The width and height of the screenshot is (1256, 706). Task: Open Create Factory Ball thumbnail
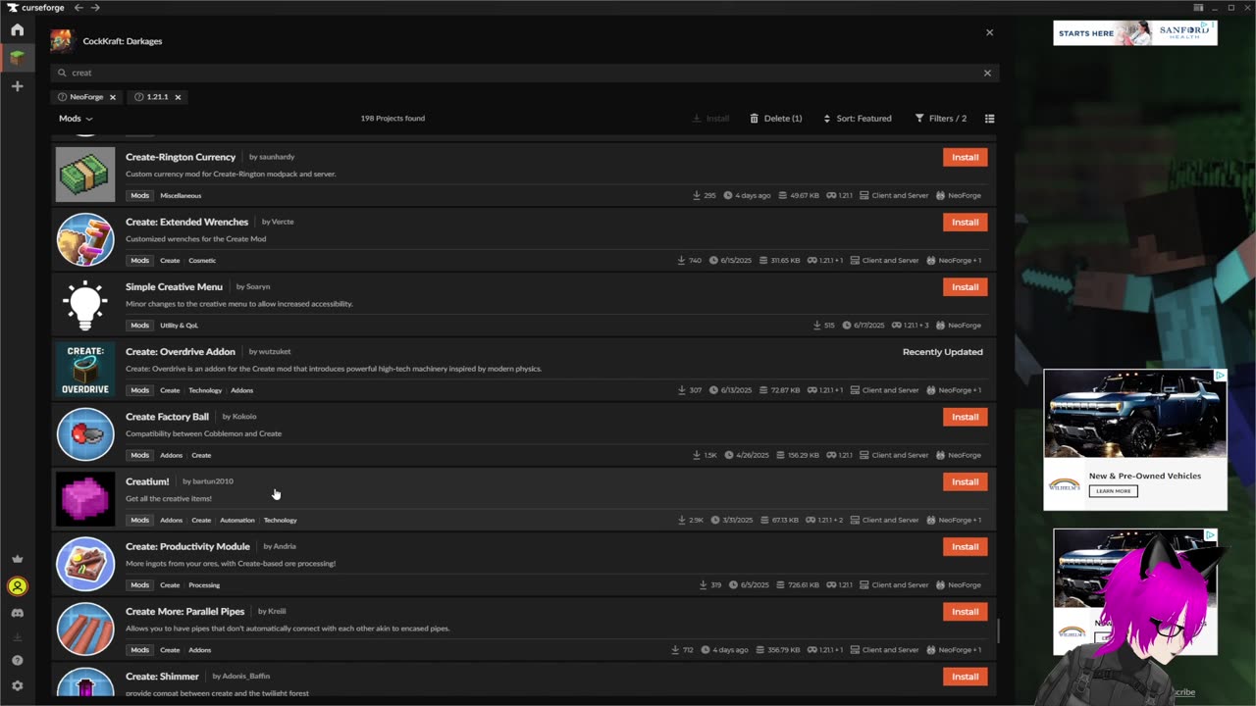click(85, 434)
